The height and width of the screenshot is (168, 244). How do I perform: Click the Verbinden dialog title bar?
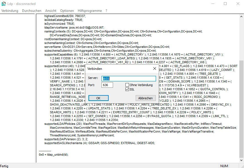pyautogui.click(x=116, y=69)
